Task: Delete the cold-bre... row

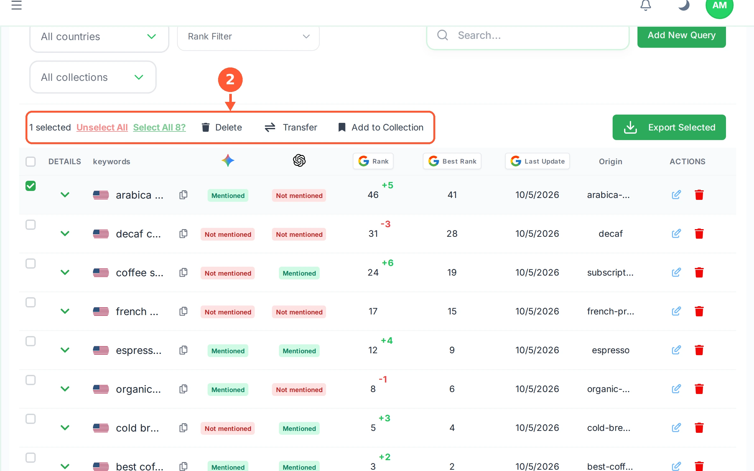Action: 699,428
